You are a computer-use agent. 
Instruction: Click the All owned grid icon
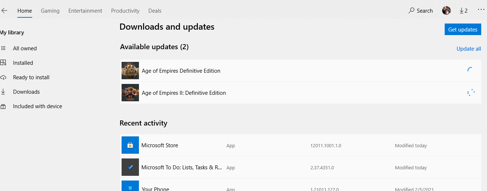point(4,48)
